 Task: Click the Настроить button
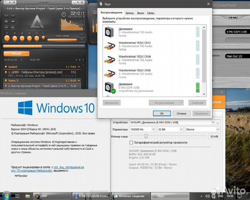pos(111,103)
